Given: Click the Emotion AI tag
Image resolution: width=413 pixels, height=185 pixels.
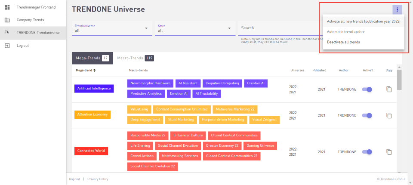Looking at the screenshot, I should [x=179, y=94].
